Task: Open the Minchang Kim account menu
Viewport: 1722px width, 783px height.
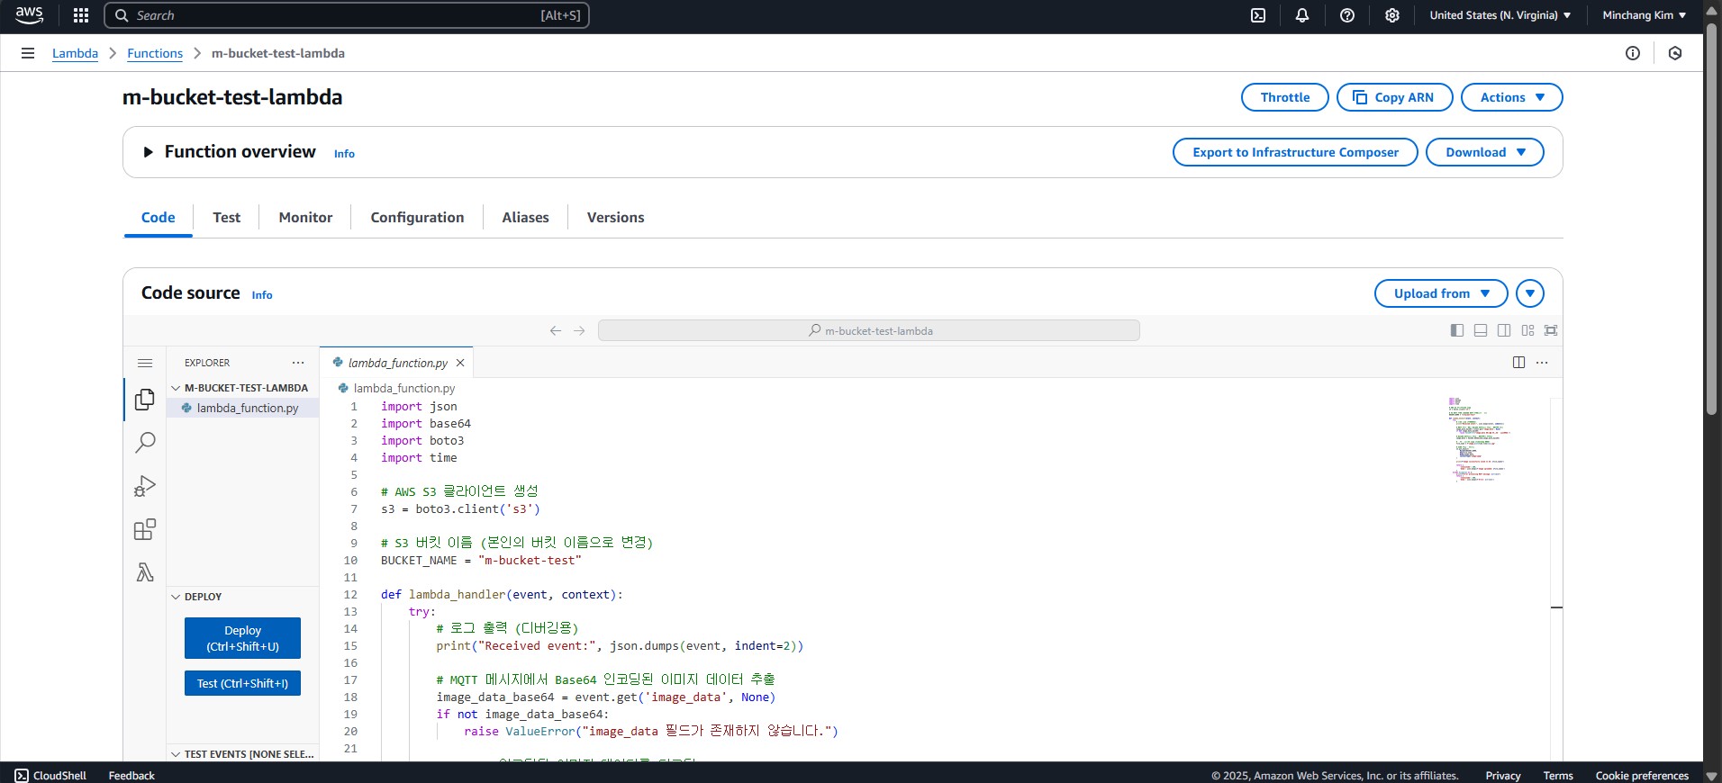Action: point(1644,15)
